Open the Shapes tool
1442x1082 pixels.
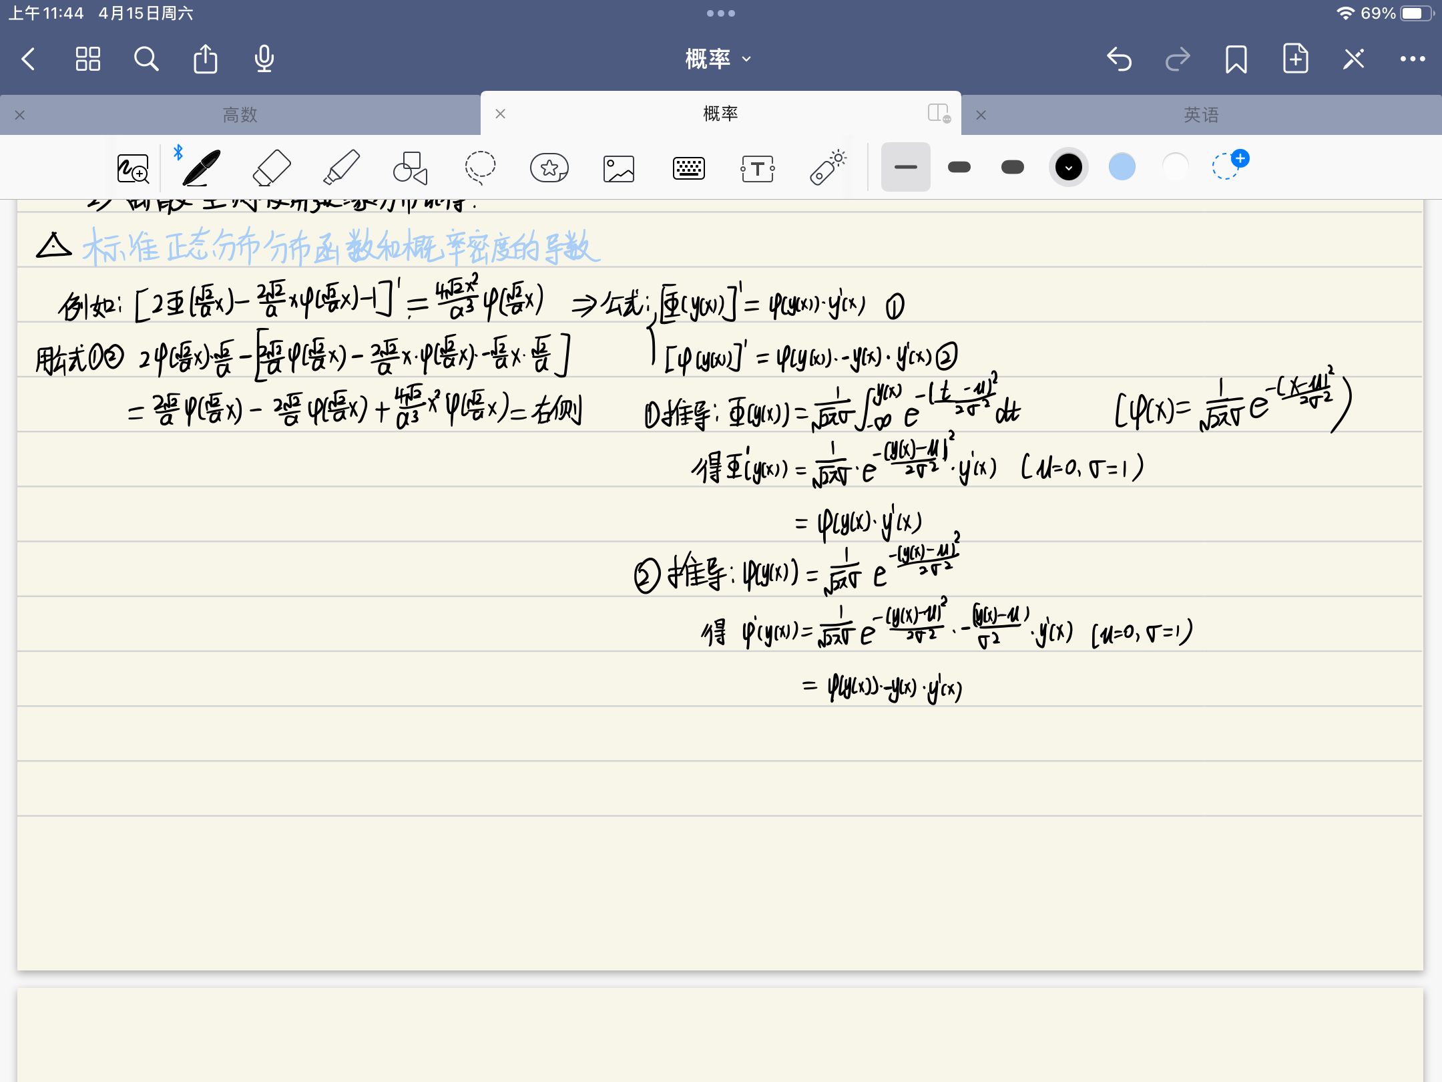click(x=410, y=168)
